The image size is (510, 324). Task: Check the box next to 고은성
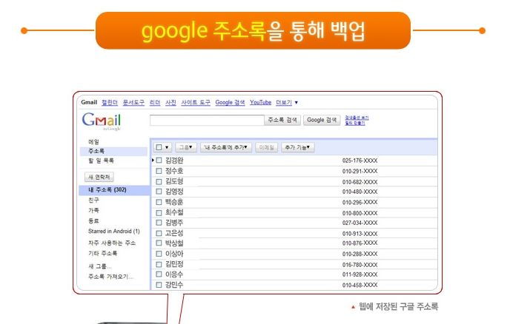(x=159, y=233)
